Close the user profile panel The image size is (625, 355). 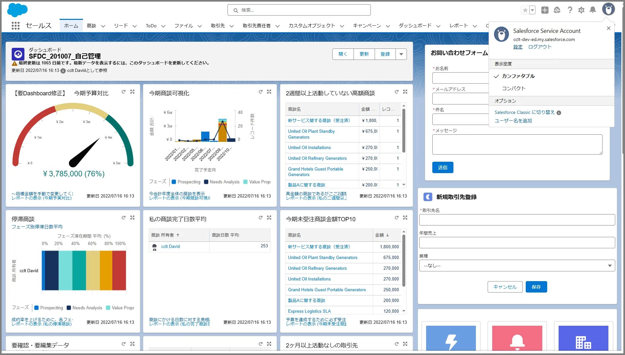[x=608, y=28]
